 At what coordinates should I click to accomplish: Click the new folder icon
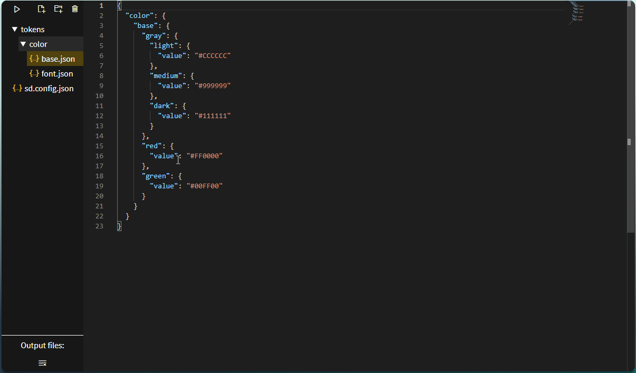point(58,9)
